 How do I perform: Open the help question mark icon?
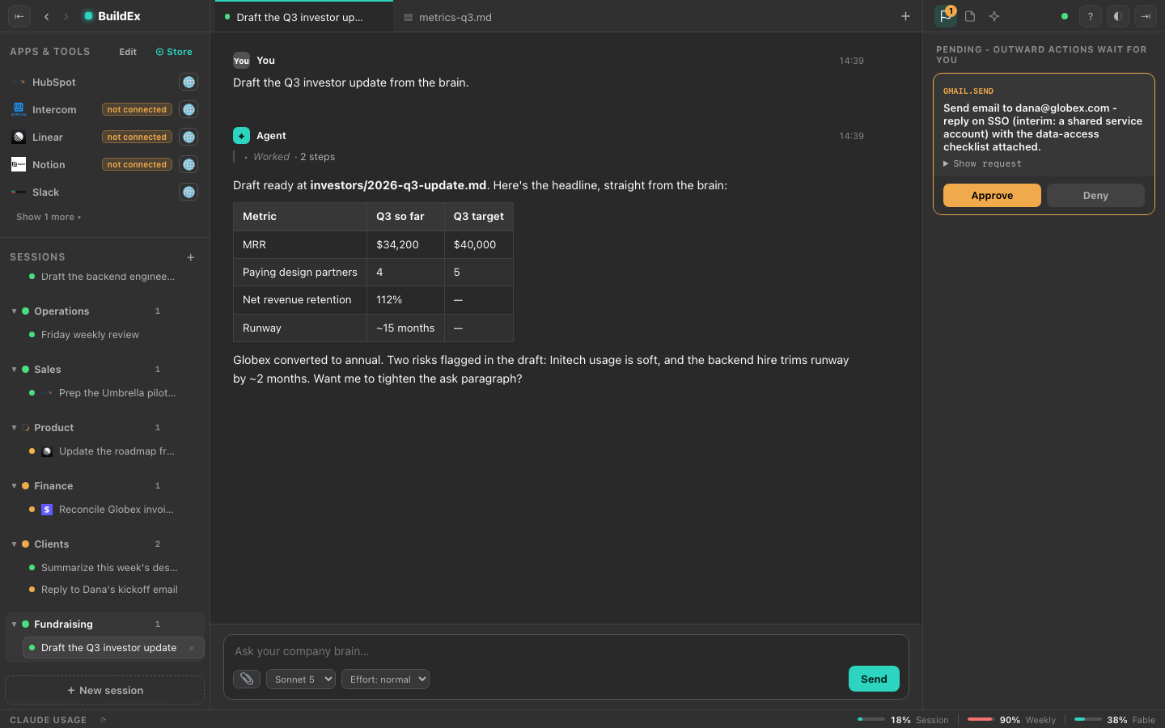(1091, 16)
